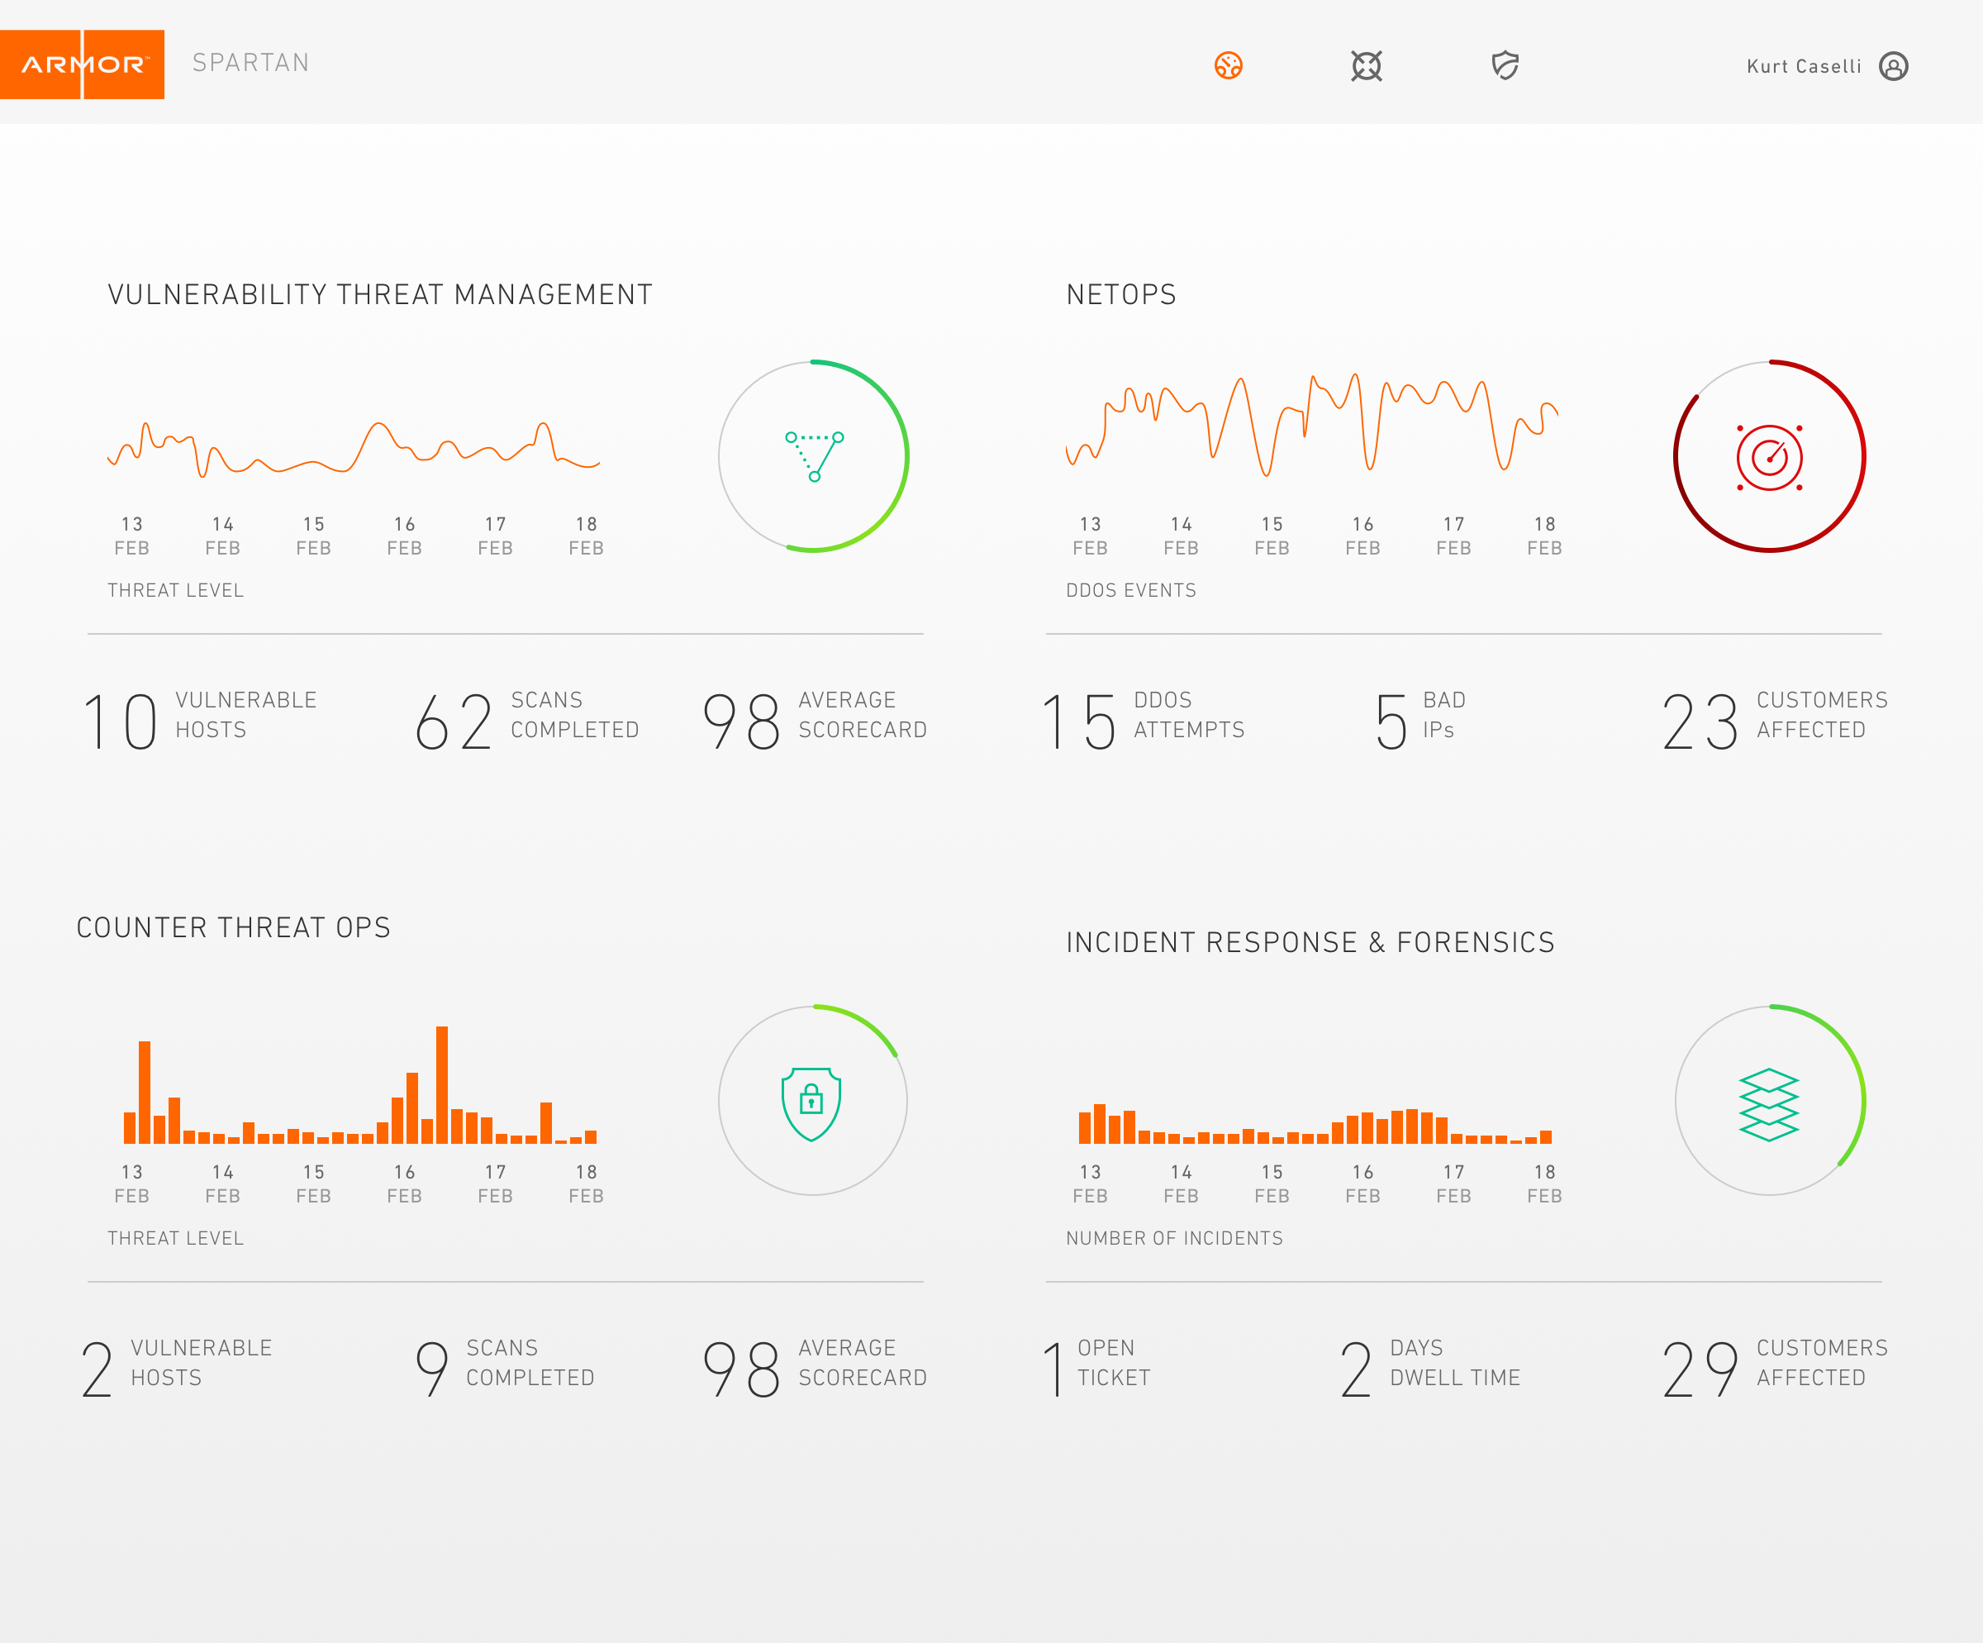The height and width of the screenshot is (1643, 1983).
Task: Open Vulnerability Threat Management section heading
Action: click(x=379, y=294)
